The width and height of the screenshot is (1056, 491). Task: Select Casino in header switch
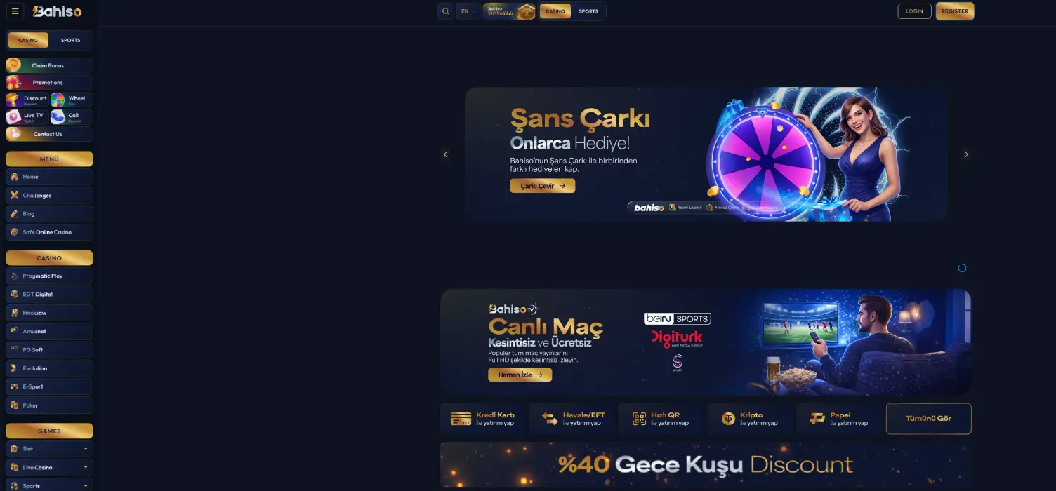pos(555,11)
